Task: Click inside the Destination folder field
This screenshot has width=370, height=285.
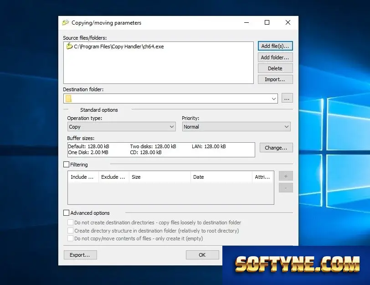Action: 170,98
